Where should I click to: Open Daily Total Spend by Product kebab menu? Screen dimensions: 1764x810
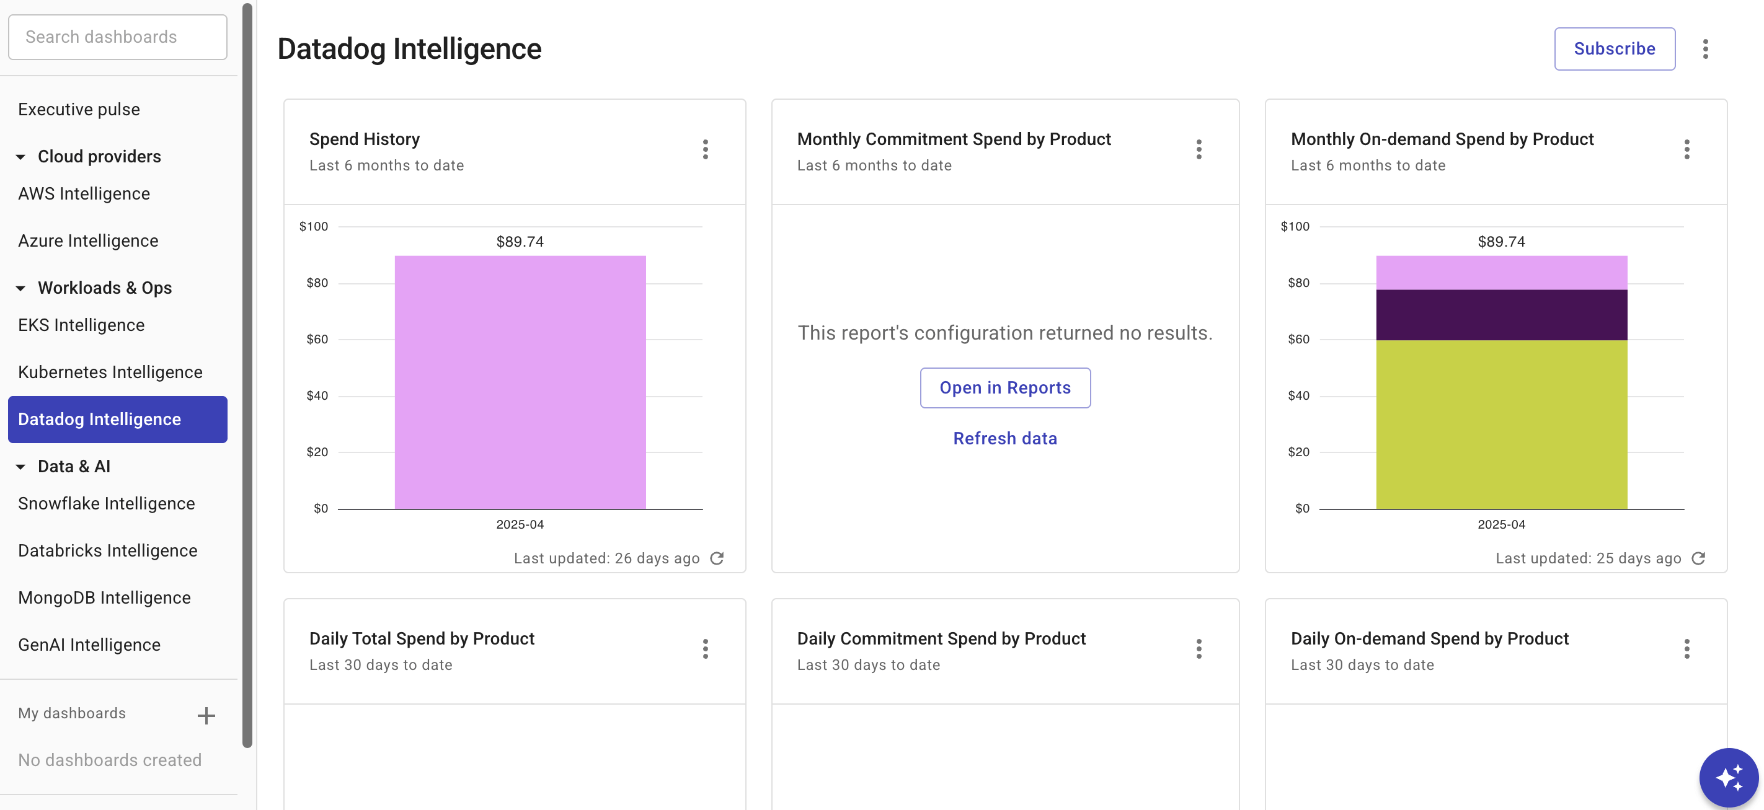tap(704, 648)
